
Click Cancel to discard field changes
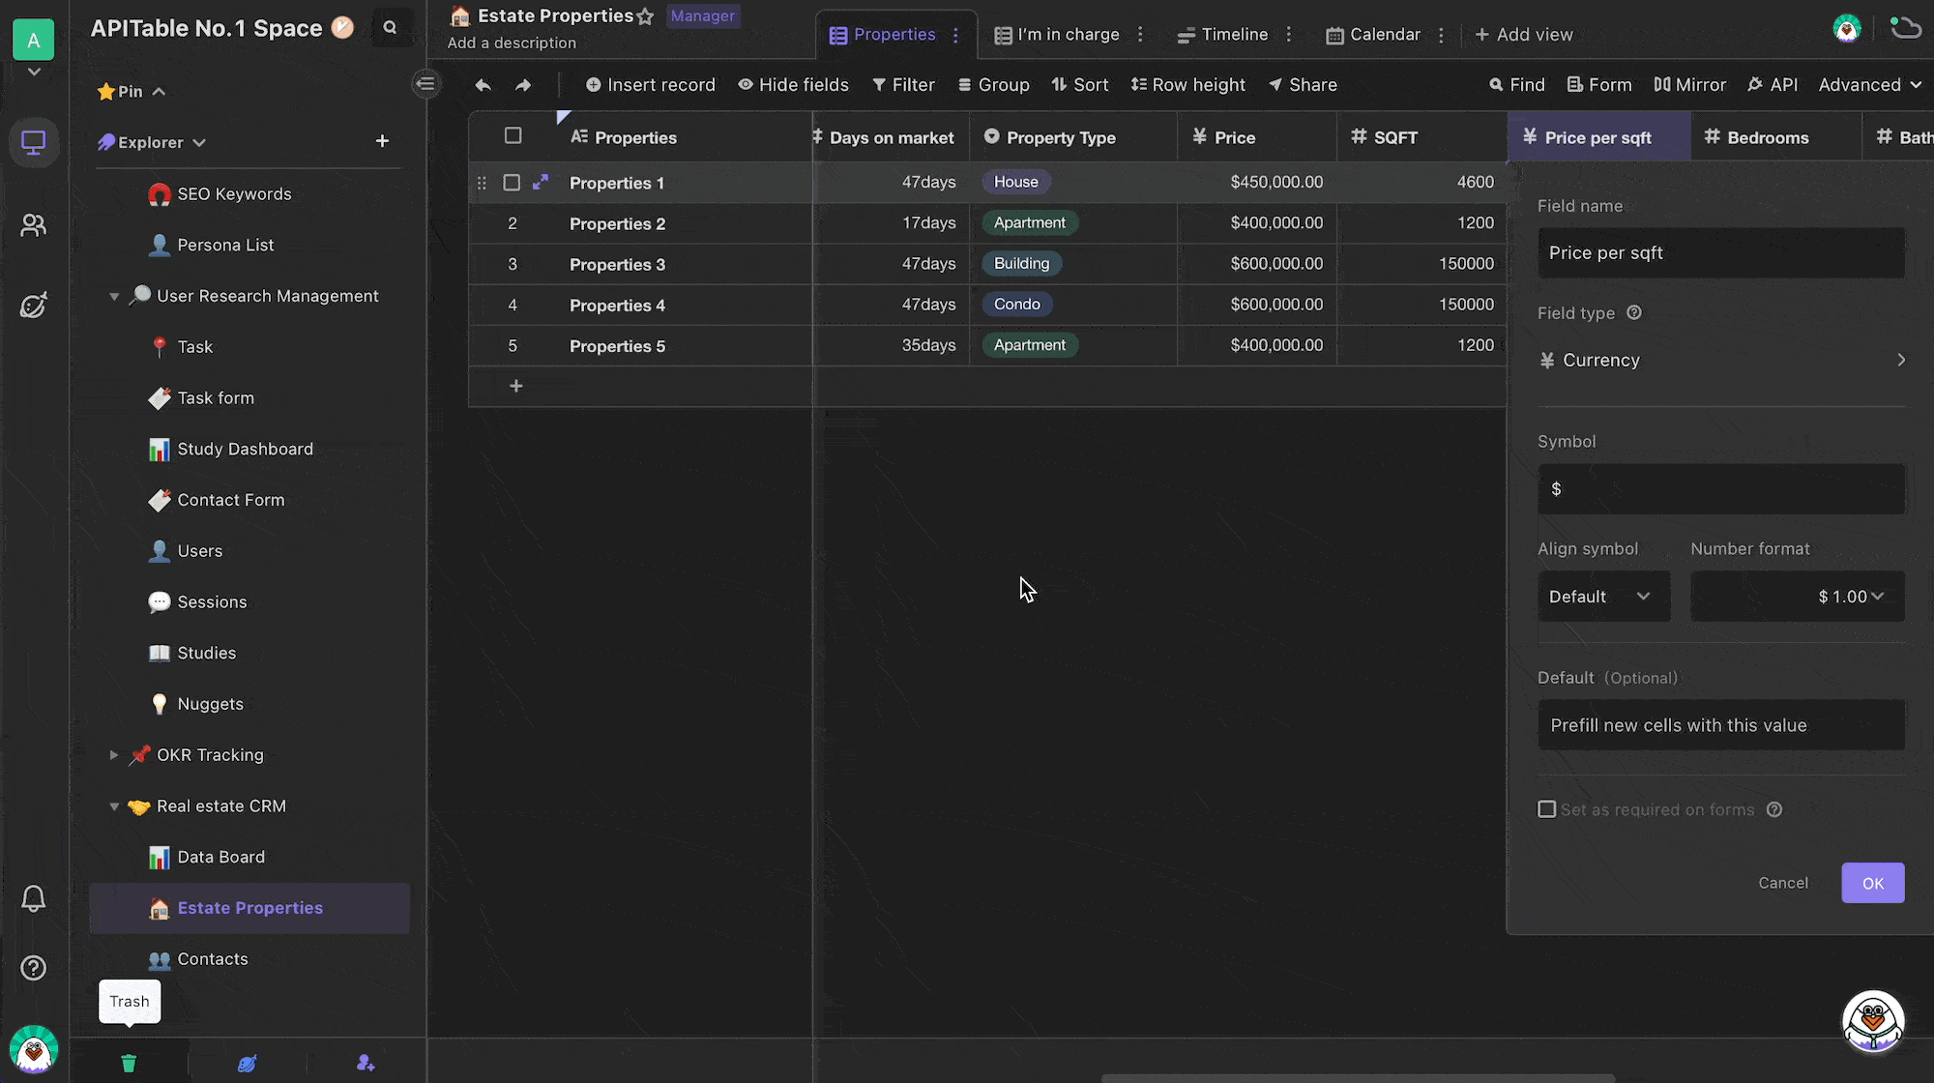(1784, 882)
